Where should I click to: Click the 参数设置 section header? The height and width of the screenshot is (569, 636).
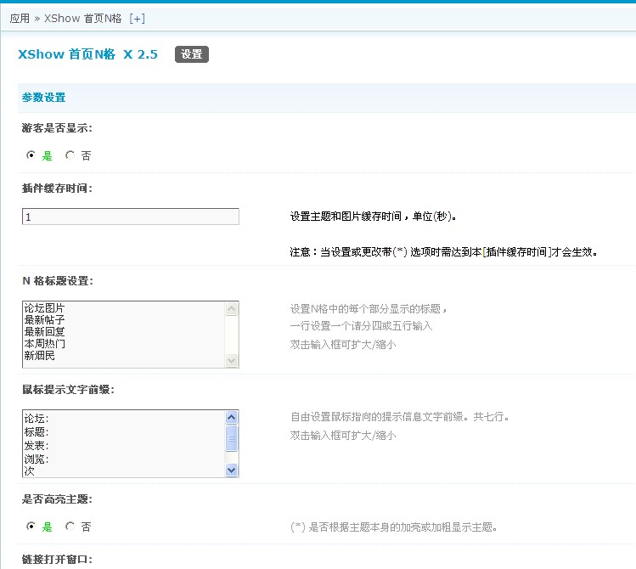44,98
